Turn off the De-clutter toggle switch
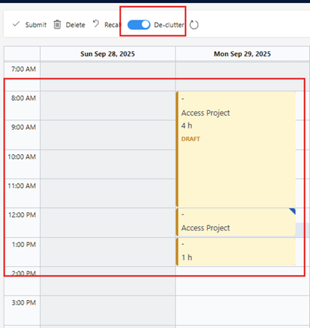 click(x=138, y=25)
